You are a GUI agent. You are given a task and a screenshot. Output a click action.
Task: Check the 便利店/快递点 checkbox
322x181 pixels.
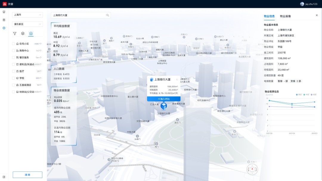13,64
